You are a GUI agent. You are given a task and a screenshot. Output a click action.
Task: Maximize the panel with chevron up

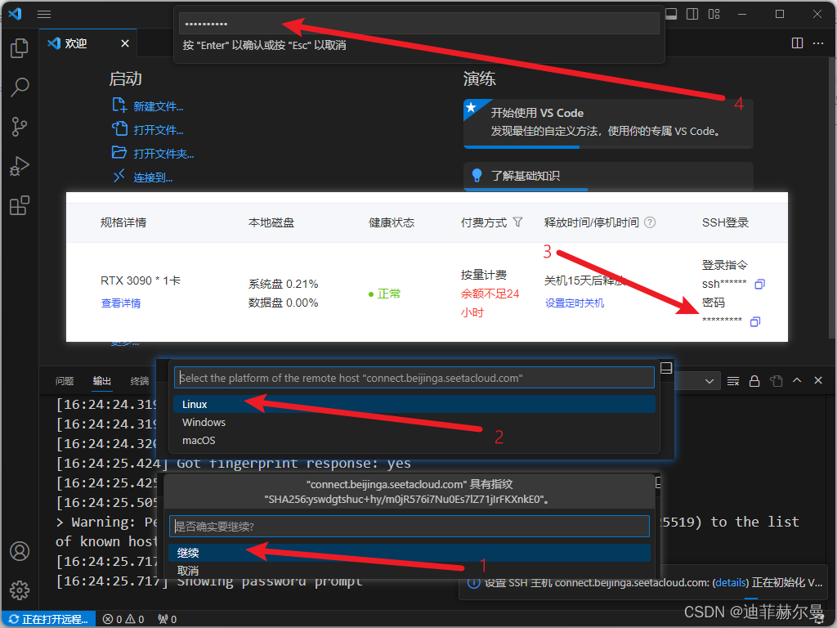[x=797, y=380]
